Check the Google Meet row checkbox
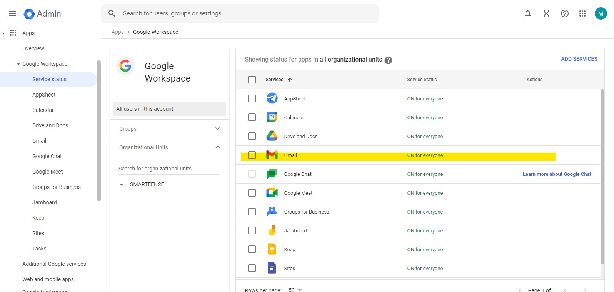Screen dimensions: 614x292 pyautogui.click(x=252, y=193)
